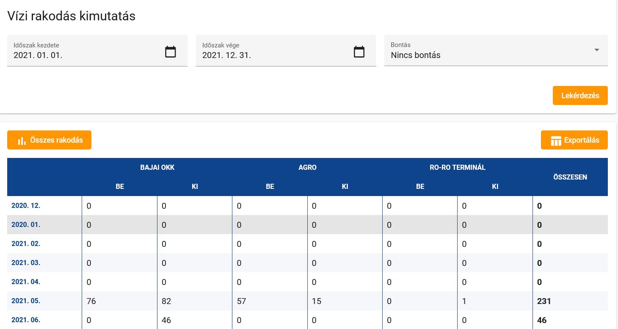
Task: Click the Összes rakodás button label
Action: point(56,140)
